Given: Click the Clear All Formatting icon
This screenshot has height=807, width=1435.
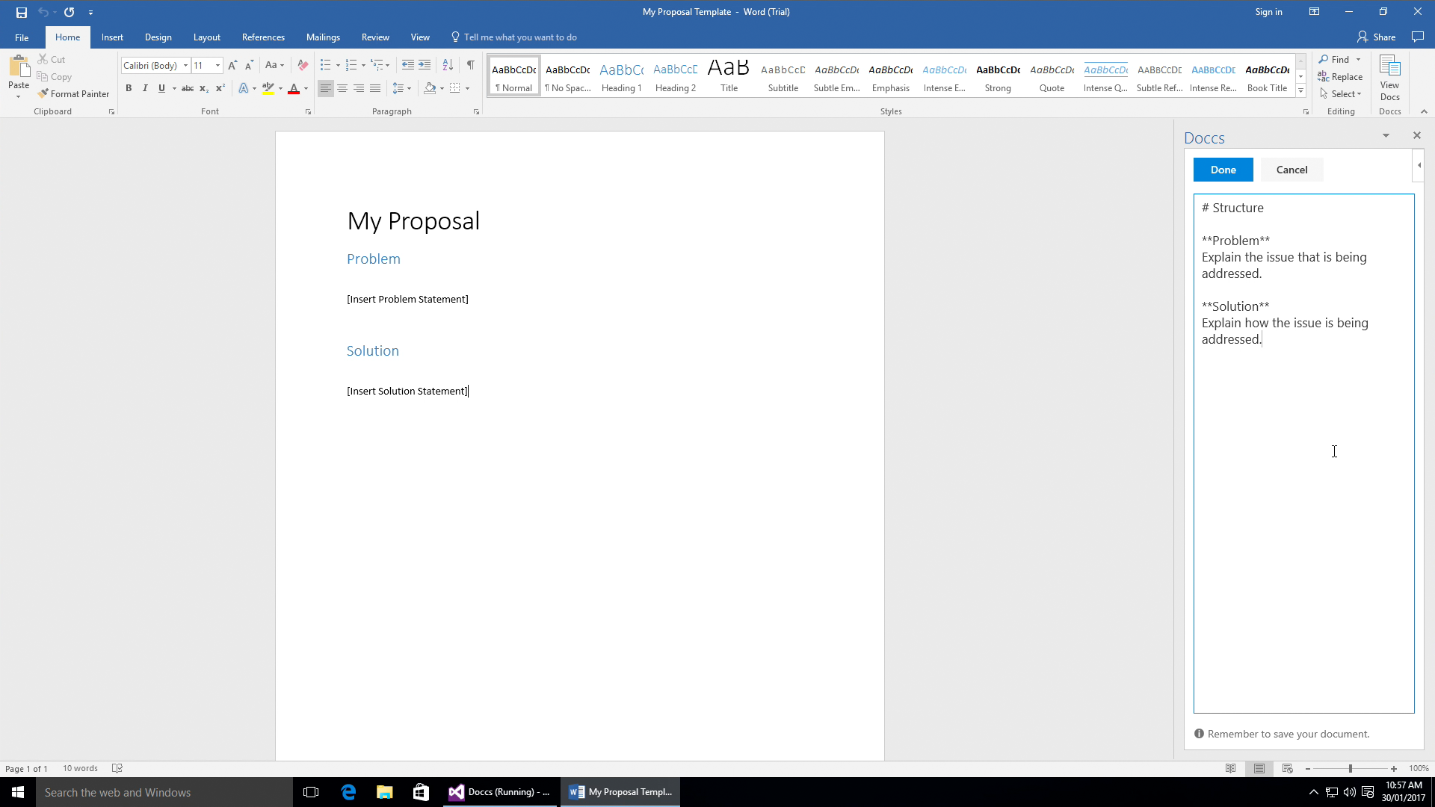Looking at the screenshot, I should click(x=303, y=65).
